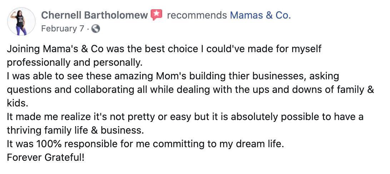The width and height of the screenshot is (390, 174).
Task: Click the February 7 post timestamp
Action: 62,29
